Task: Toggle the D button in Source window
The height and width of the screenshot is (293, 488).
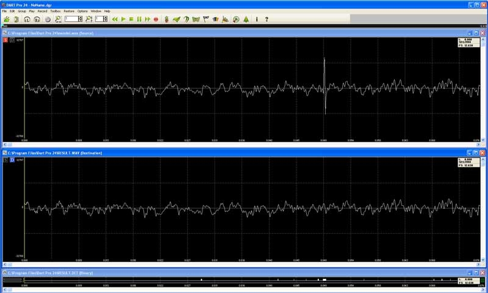Action: [12, 40]
